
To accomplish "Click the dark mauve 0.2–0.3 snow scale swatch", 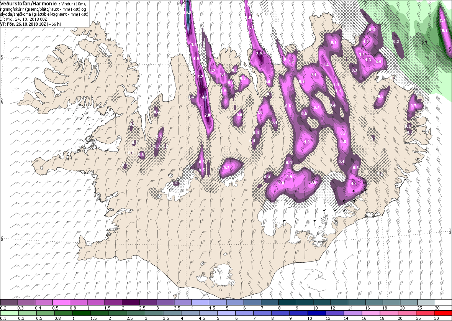I will click(9, 302).
